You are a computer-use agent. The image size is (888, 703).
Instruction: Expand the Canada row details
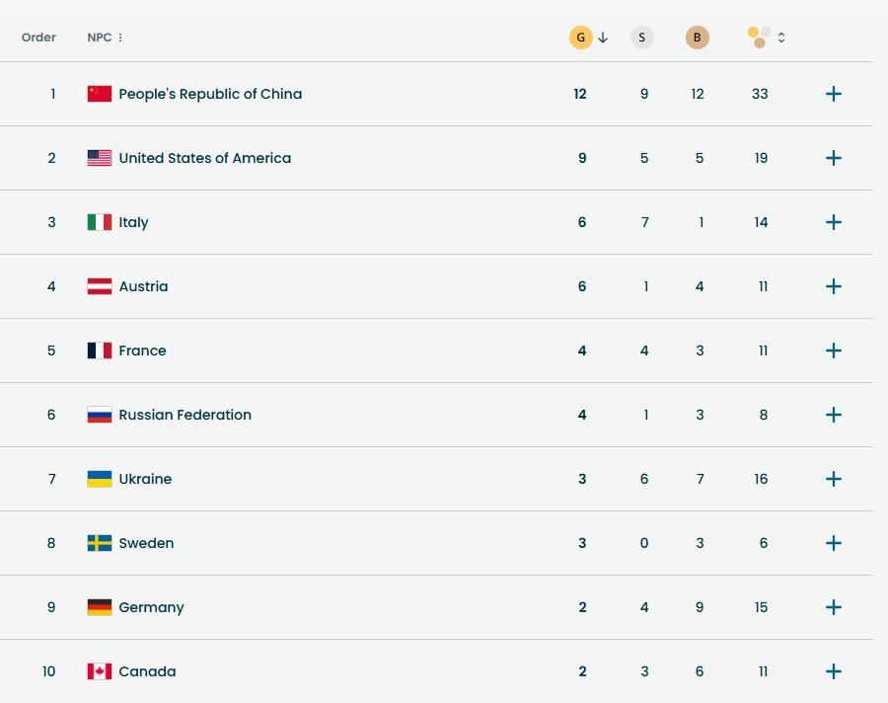coord(834,671)
